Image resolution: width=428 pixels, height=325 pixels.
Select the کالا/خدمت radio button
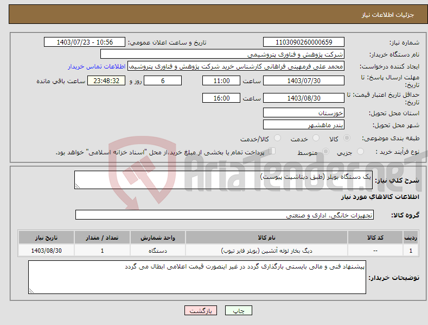click(277, 138)
